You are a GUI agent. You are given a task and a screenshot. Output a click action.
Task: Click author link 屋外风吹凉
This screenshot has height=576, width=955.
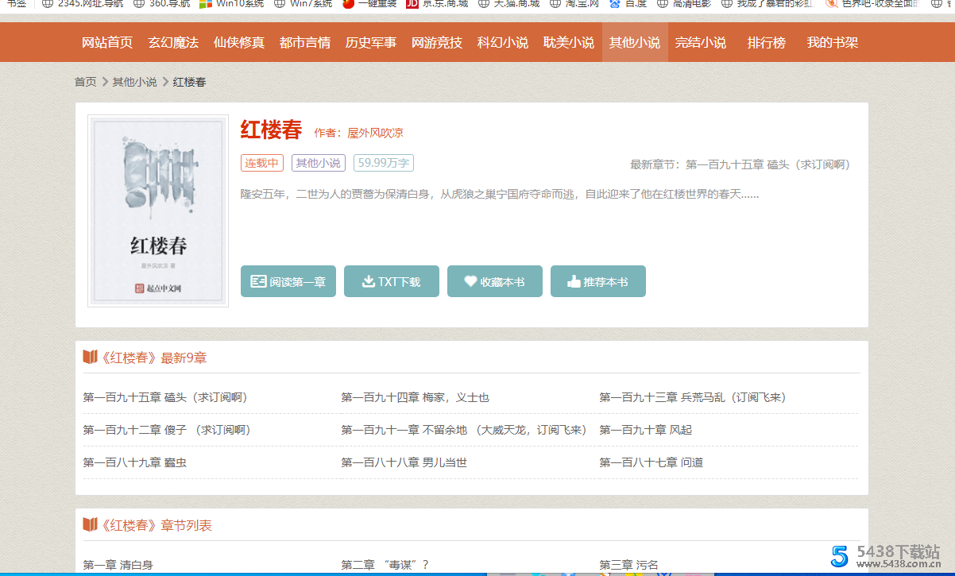[x=375, y=133]
